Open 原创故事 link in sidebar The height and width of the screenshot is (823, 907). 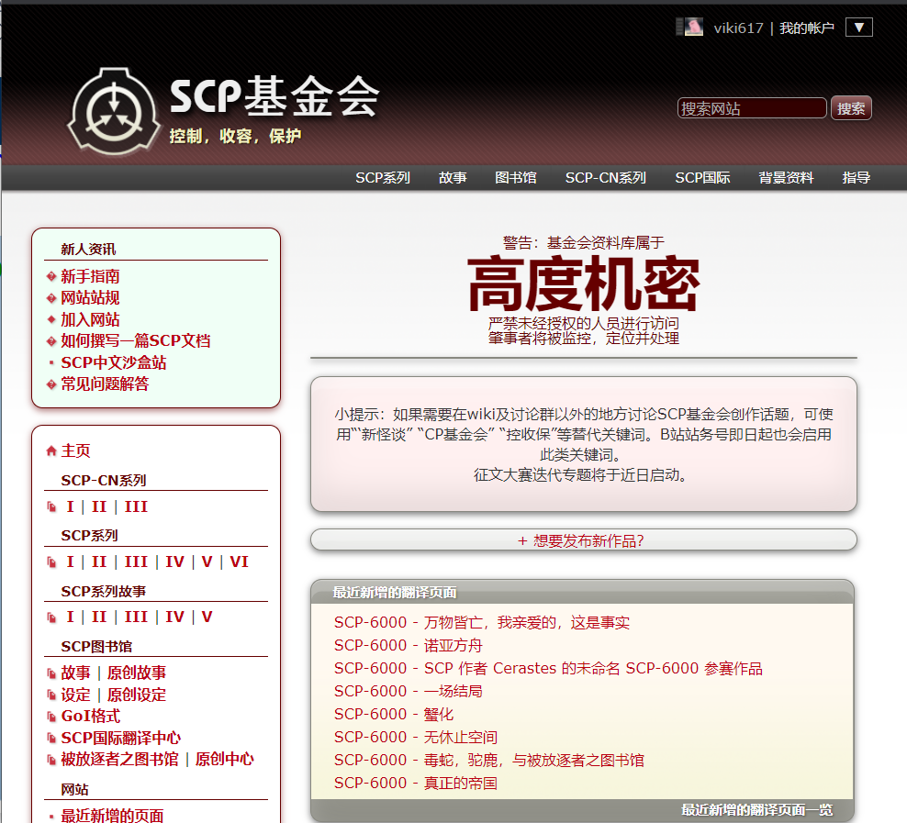pos(137,673)
